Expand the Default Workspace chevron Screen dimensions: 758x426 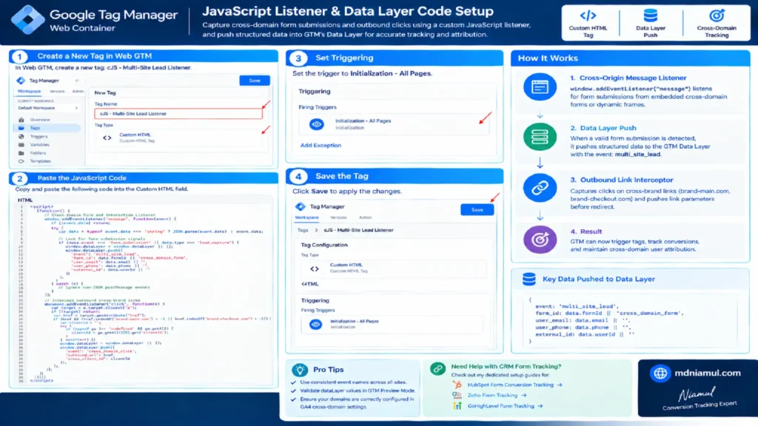76,108
